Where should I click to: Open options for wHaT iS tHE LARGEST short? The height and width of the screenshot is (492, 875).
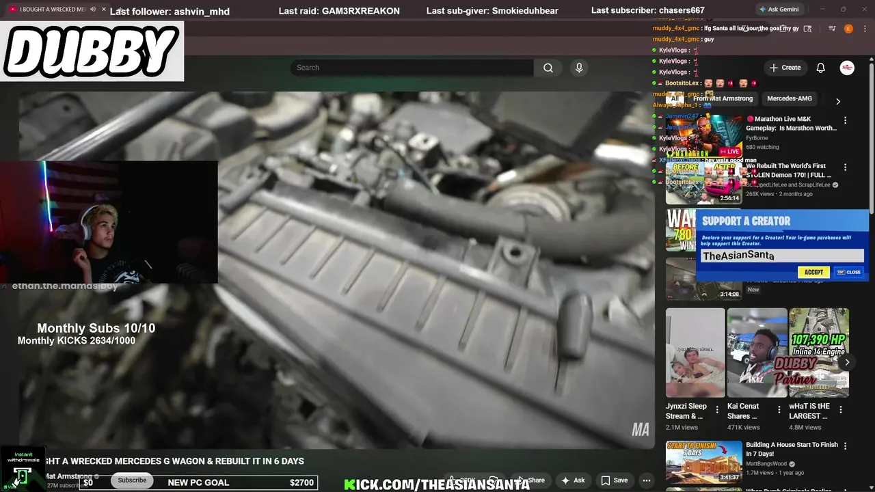pyautogui.click(x=841, y=409)
